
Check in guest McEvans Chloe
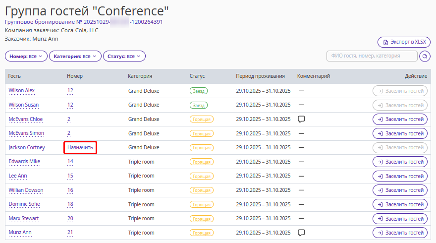click(x=400, y=119)
